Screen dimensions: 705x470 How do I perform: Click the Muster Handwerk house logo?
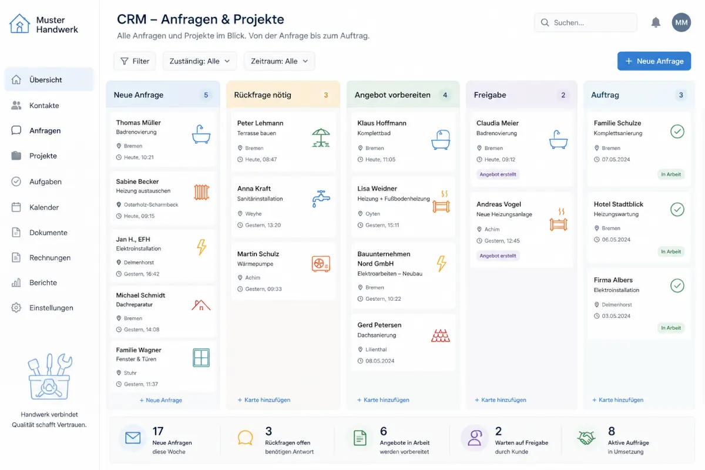pos(19,23)
